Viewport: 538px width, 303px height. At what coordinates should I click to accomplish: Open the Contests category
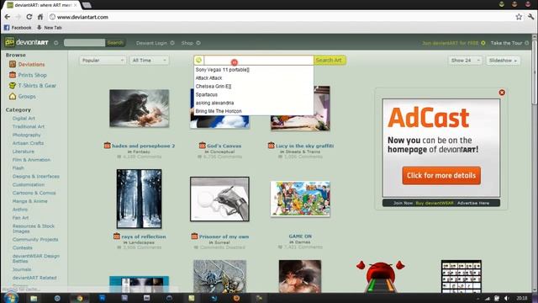point(23,247)
